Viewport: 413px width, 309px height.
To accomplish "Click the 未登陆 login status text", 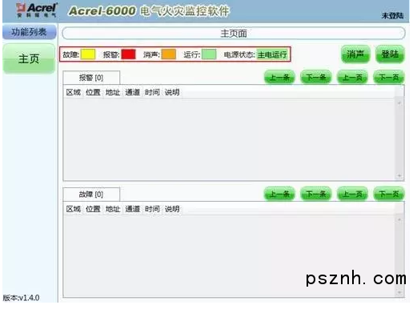I will [x=392, y=15].
